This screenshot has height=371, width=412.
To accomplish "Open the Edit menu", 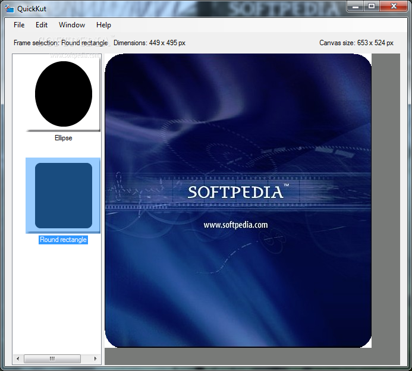I will pos(42,25).
